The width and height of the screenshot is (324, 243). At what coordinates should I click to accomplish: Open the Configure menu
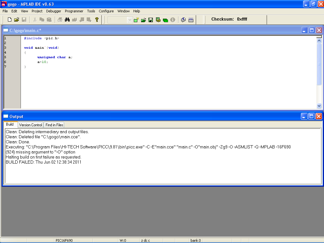point(106,11)
